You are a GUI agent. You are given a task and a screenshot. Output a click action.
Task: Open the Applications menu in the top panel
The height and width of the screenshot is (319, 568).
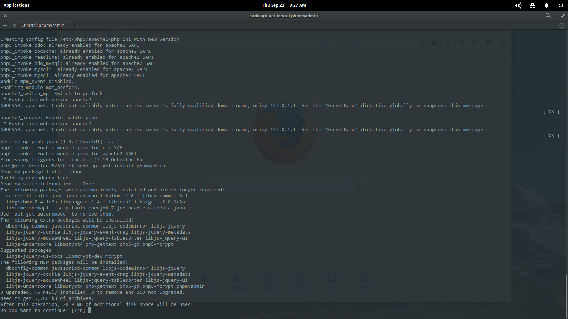[16, 5]
